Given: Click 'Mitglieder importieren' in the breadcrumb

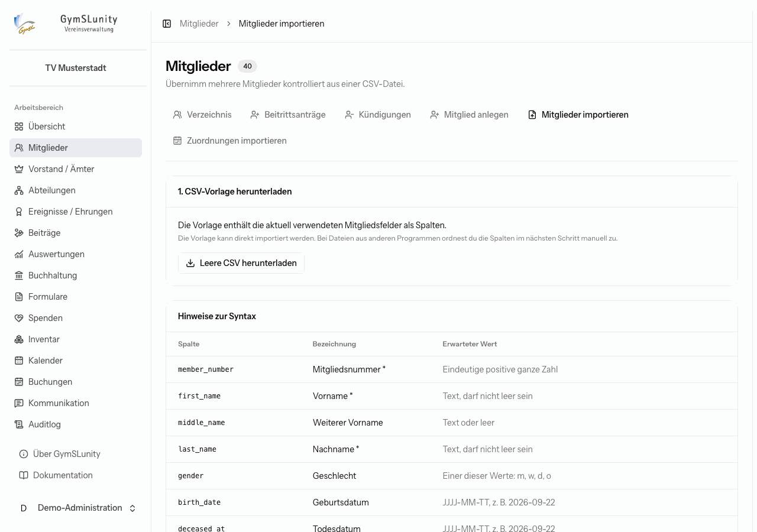Looking at the screenshot, I should pyautogui.click(x=282, y=24).
